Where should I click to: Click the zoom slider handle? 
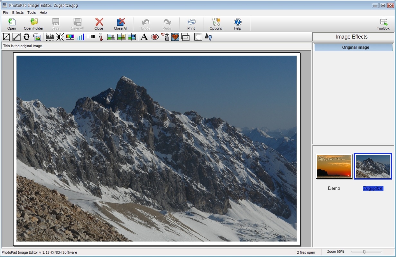coord(364,252)
